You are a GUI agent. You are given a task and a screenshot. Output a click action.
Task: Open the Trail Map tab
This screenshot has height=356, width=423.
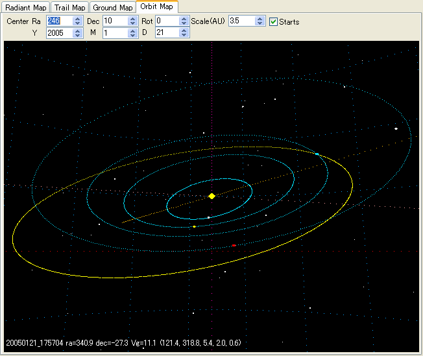(69, 8)
